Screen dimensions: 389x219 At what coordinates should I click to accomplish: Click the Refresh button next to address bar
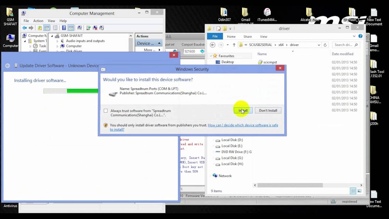coord(325,45)
